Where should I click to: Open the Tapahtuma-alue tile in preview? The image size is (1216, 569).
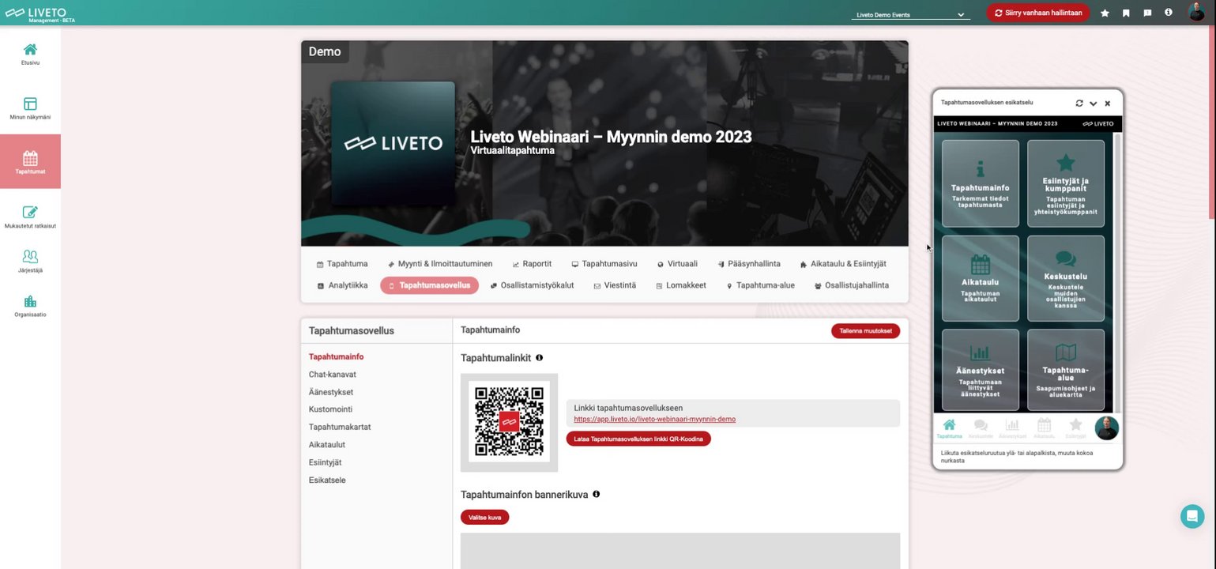coord(1066,370)
